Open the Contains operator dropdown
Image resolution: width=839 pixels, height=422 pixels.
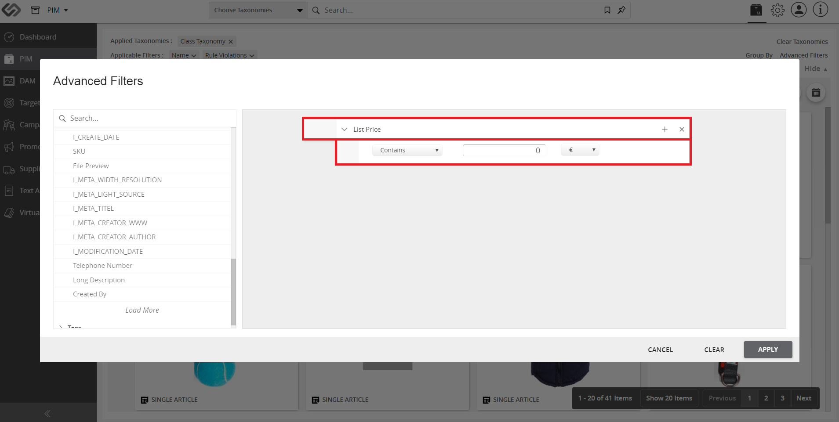[x=407, y=150]
